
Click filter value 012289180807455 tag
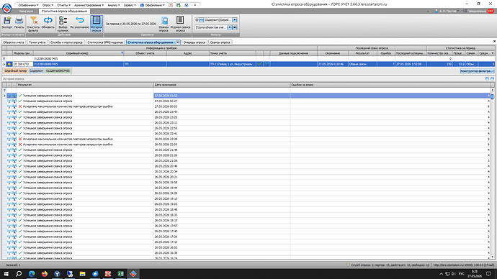pyautogui.click(x=58, y=71)
